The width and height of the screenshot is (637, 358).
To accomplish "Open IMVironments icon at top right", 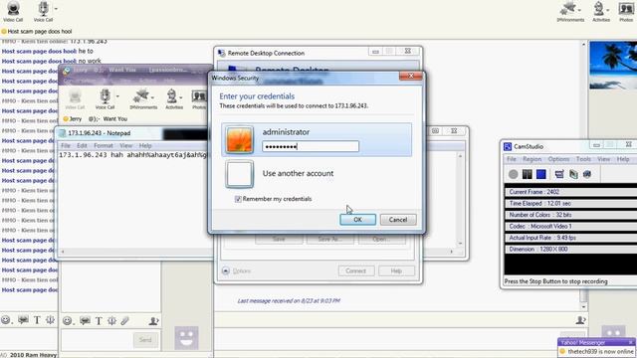I will tap(570, 11).
